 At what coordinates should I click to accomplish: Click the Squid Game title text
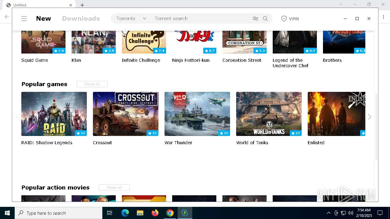coord(34,60)
